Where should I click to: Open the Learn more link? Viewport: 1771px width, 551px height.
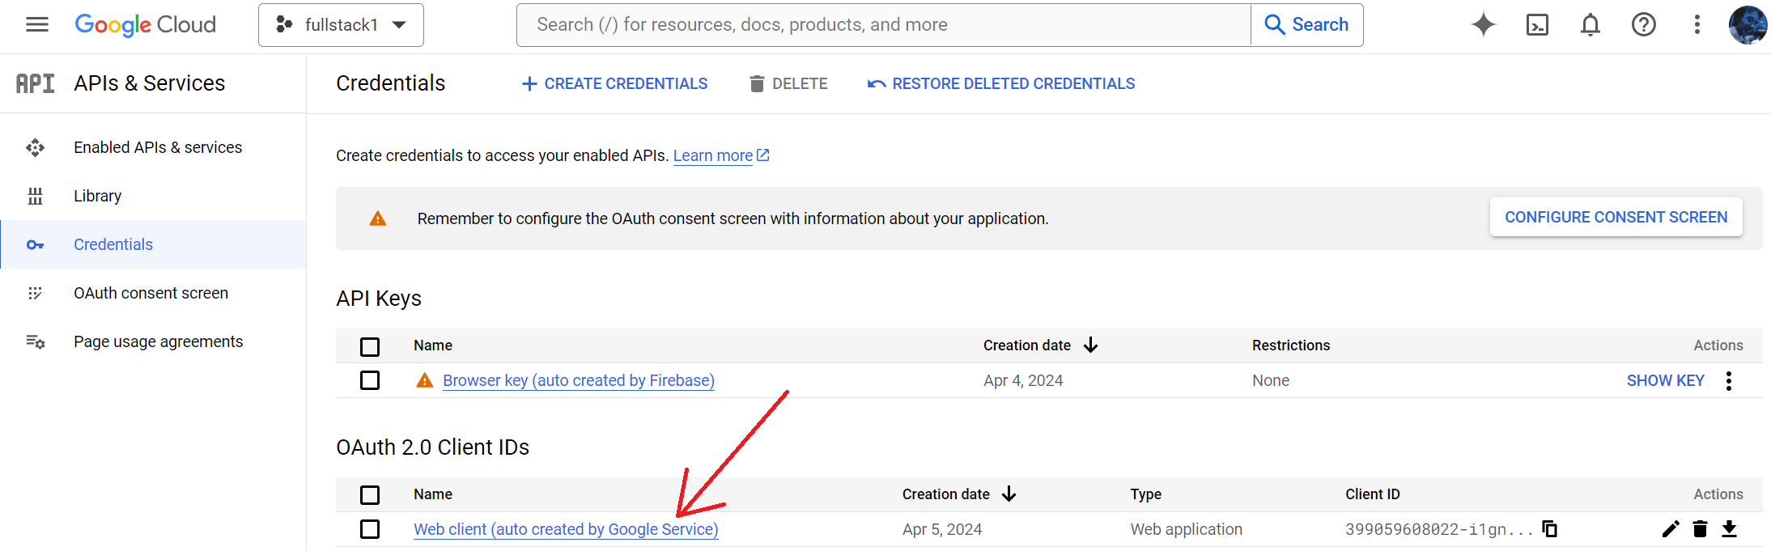(x=713, y=155)
